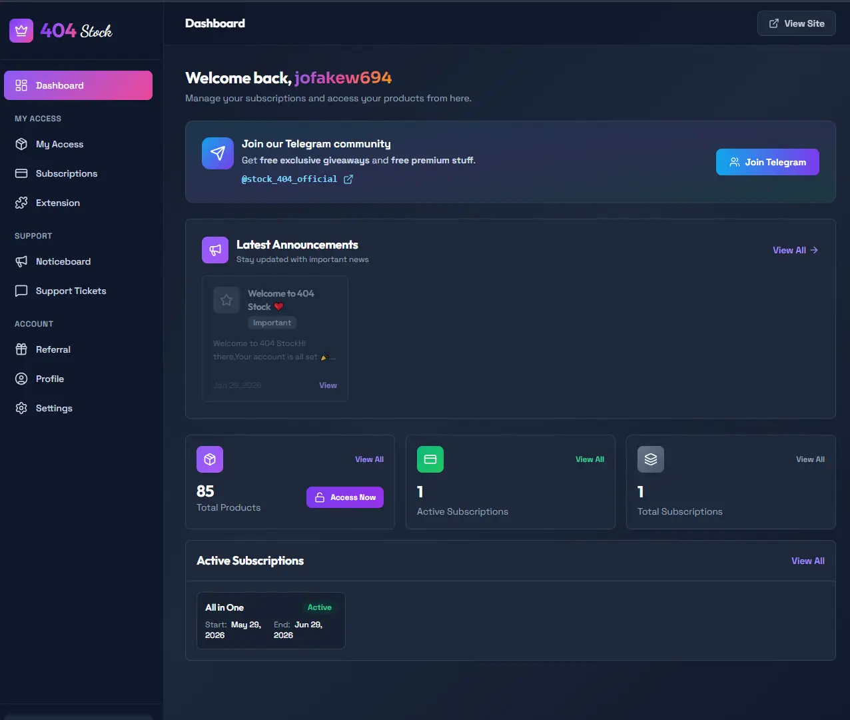This screenshot has width=850, height=720.
Task: Click arrow icon next to announcements View All
Action: (814, 250)
